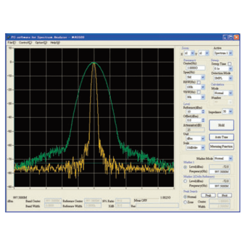Screen dimensions: 246x246
Task: Open the Control menu
Action: coord(25,43)
